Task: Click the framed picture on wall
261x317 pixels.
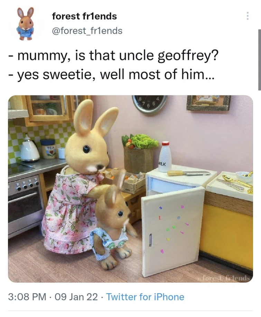Action: (208, 103)
